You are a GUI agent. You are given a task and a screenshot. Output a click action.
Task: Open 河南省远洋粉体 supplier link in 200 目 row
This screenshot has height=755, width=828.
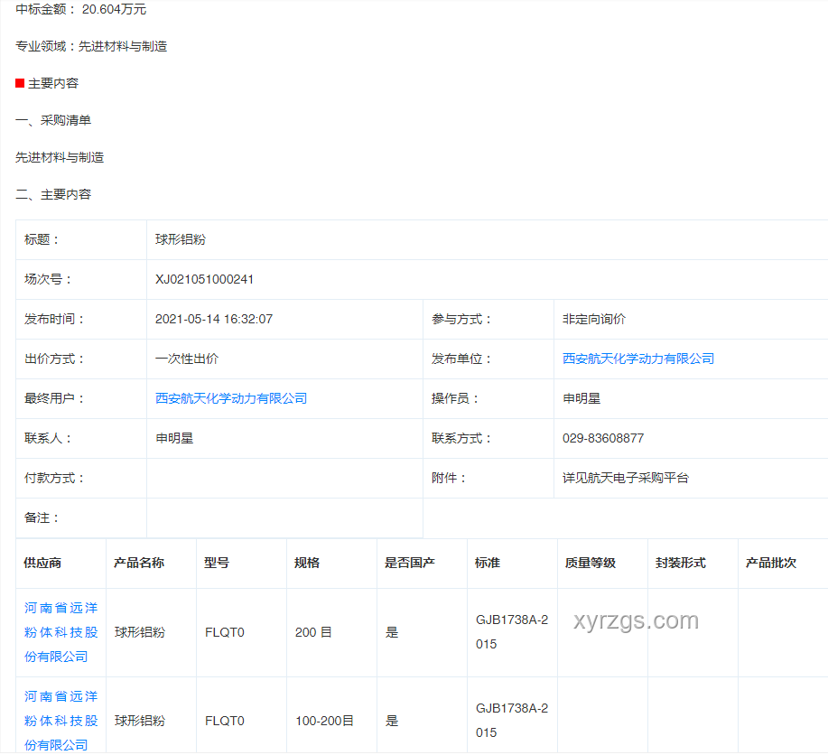(x=60, y=632)
